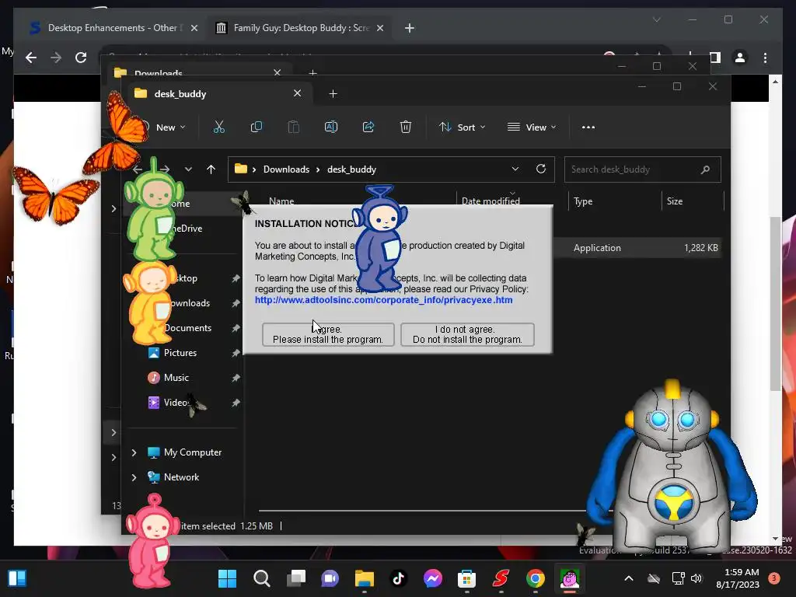This screenshot has height=597, width=796.
Task: Open the taskbar clock showing 1:59 AM
Action: point(738,578)
